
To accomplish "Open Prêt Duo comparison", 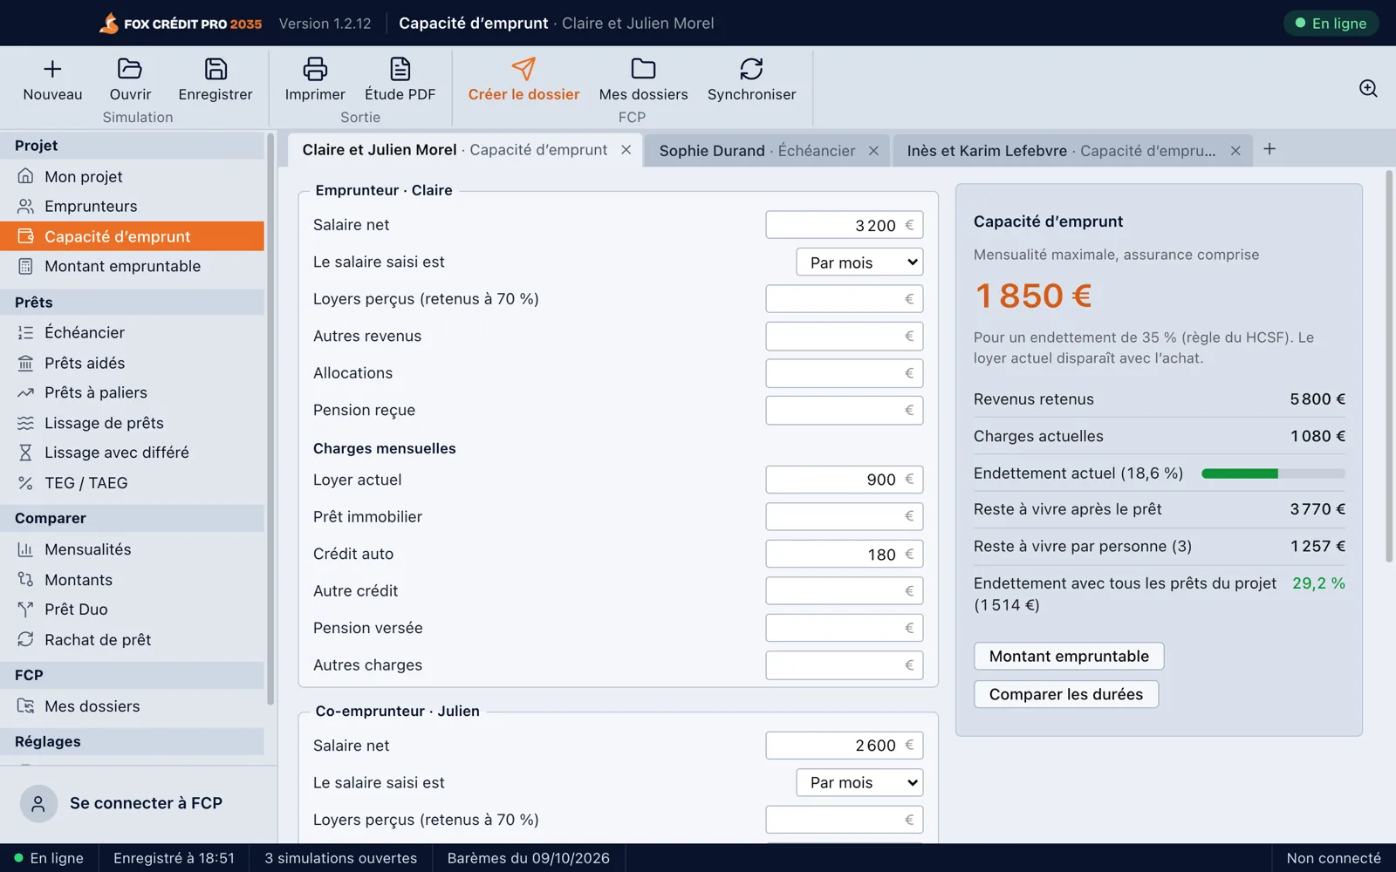I will (133, 610).
